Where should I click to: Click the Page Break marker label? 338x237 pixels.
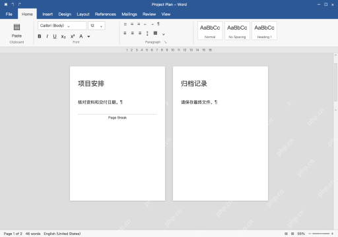tap(118, 118)
